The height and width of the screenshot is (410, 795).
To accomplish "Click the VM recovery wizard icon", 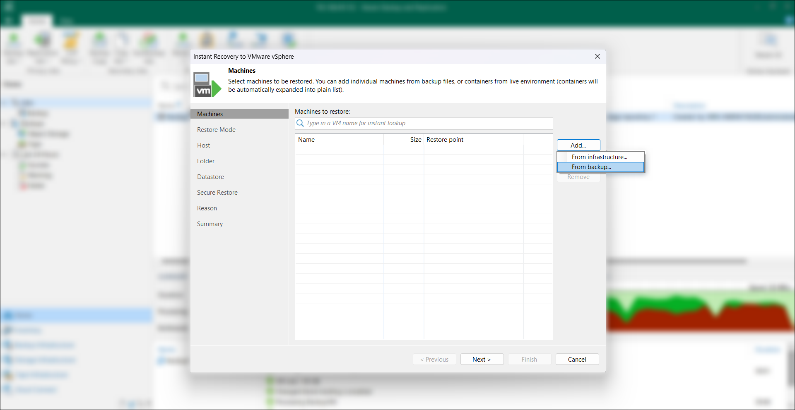I will pos(207,85).
